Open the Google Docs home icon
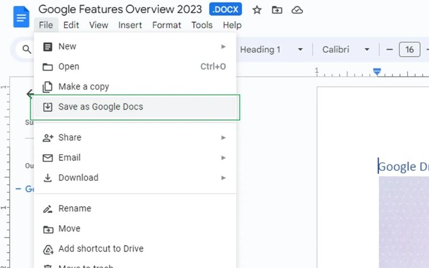This screenshot has height=268, width=429. [x=21, y=17]
